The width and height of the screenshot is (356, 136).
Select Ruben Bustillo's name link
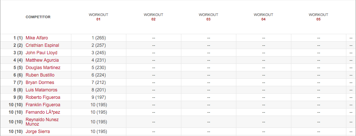click(40, 75)
